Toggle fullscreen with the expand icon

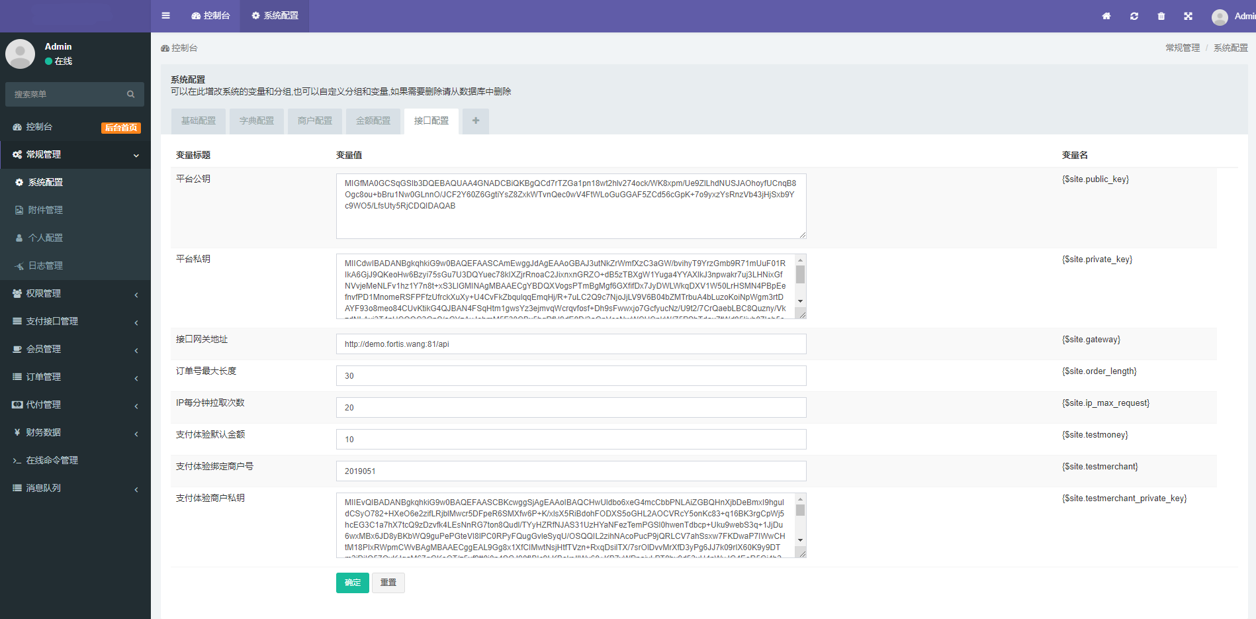pos(1188,16)
